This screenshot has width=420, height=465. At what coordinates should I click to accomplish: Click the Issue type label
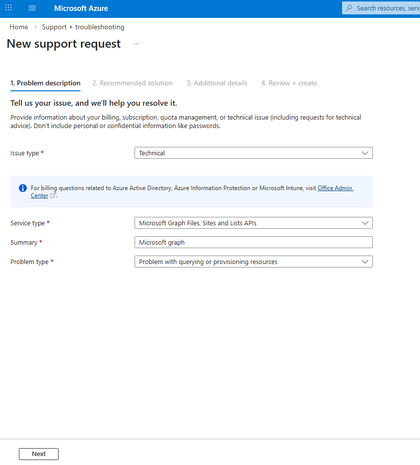(x=25, y=153)
